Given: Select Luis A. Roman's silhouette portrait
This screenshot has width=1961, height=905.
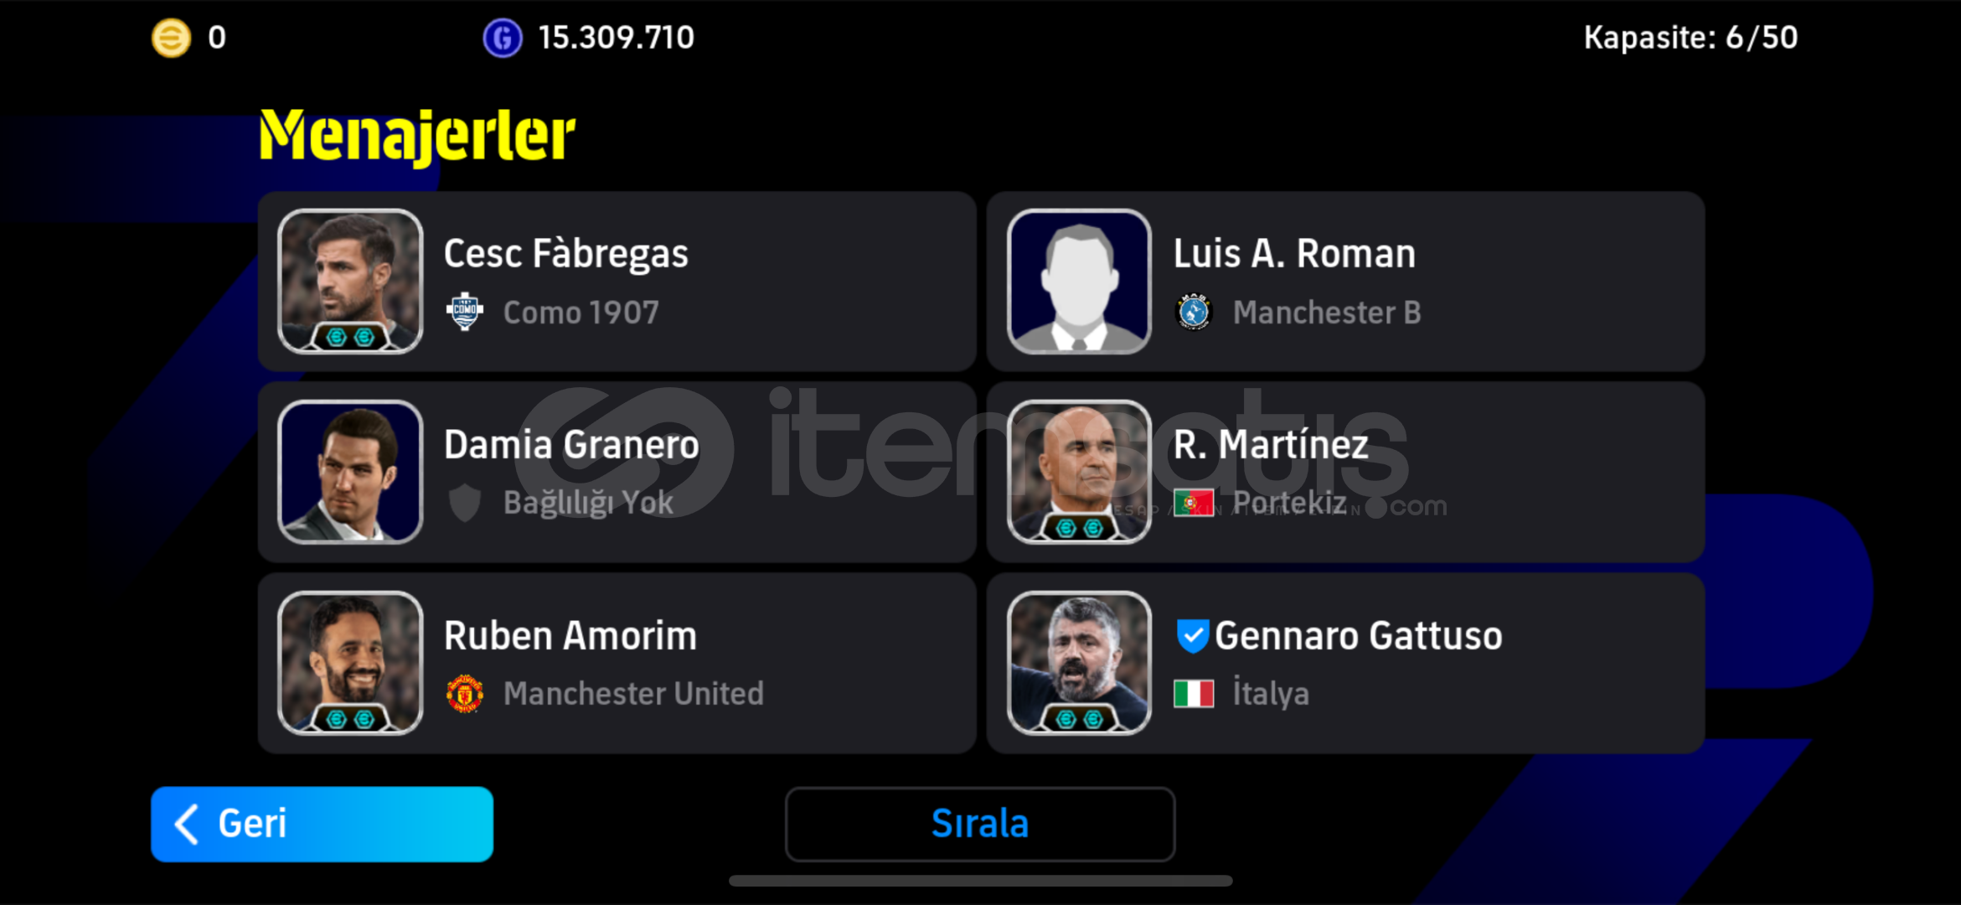Looking at the screenshot, I should point(1079,282).
